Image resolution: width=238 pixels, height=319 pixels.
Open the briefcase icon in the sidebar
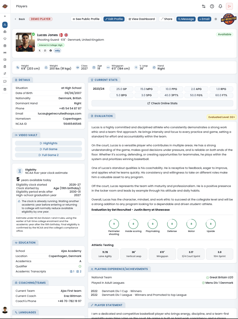point(5,32)
